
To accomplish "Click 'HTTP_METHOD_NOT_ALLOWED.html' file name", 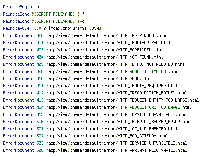I will (151, 64).
